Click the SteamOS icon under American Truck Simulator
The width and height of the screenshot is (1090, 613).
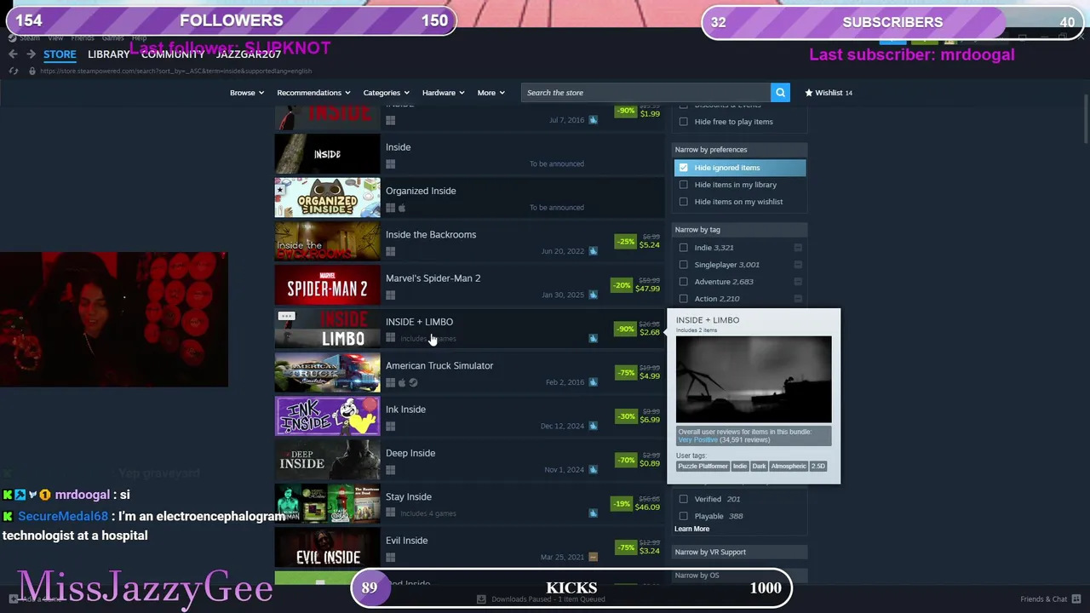(x=413, y=382)
